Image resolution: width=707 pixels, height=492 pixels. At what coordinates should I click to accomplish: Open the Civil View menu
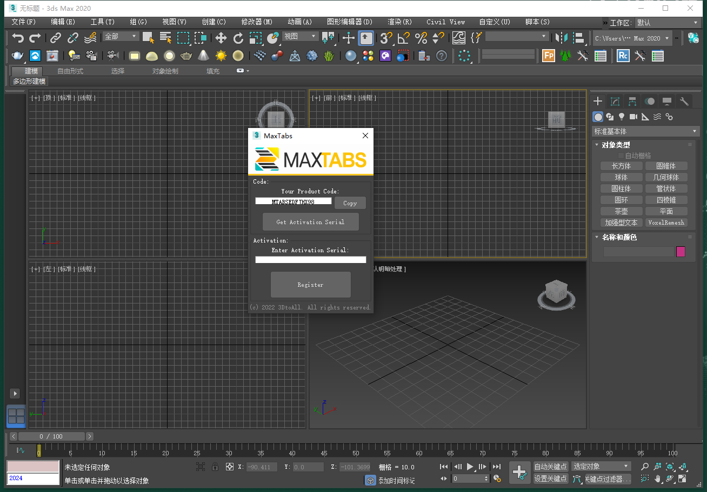pyautogui.click(x=445, y=22)
